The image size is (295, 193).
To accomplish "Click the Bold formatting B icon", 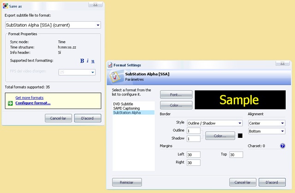I will [82, 61].
